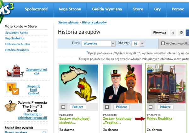Click the mystery box daily deal icon

point(11,106)
